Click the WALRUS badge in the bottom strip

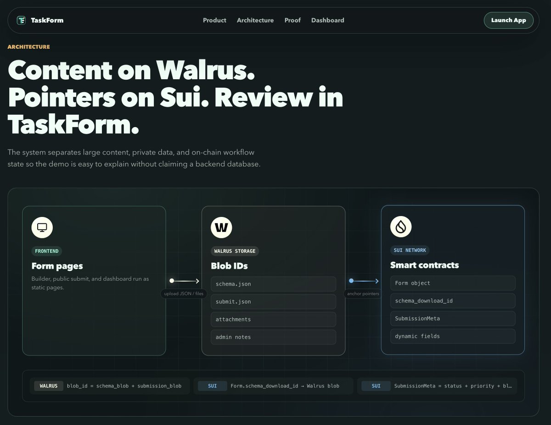click(x=49, y=386)
